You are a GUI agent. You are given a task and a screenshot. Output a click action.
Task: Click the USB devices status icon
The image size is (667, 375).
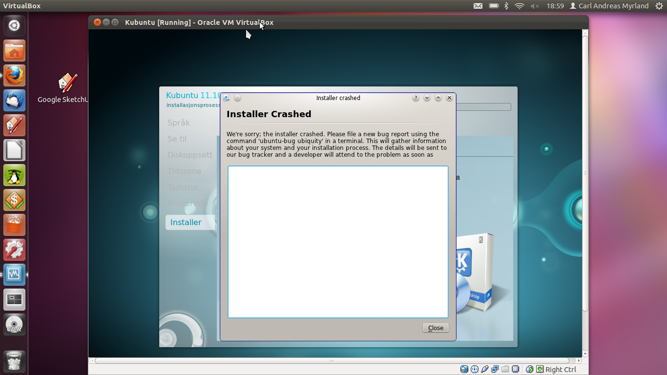click(484, 369)
